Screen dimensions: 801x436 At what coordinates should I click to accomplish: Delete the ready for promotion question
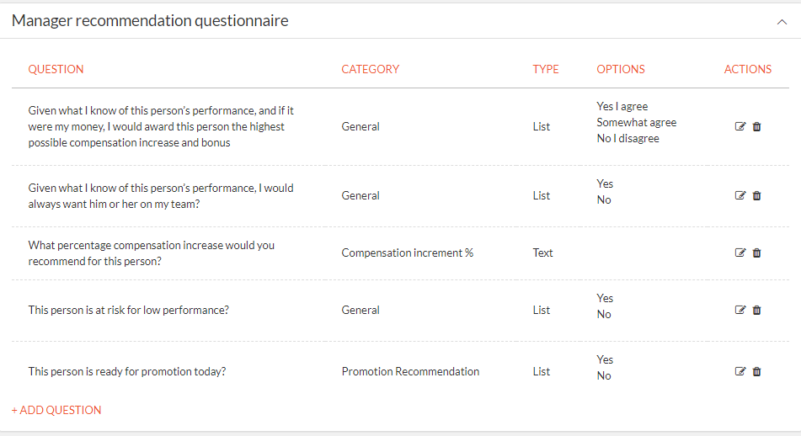point(756,371)
